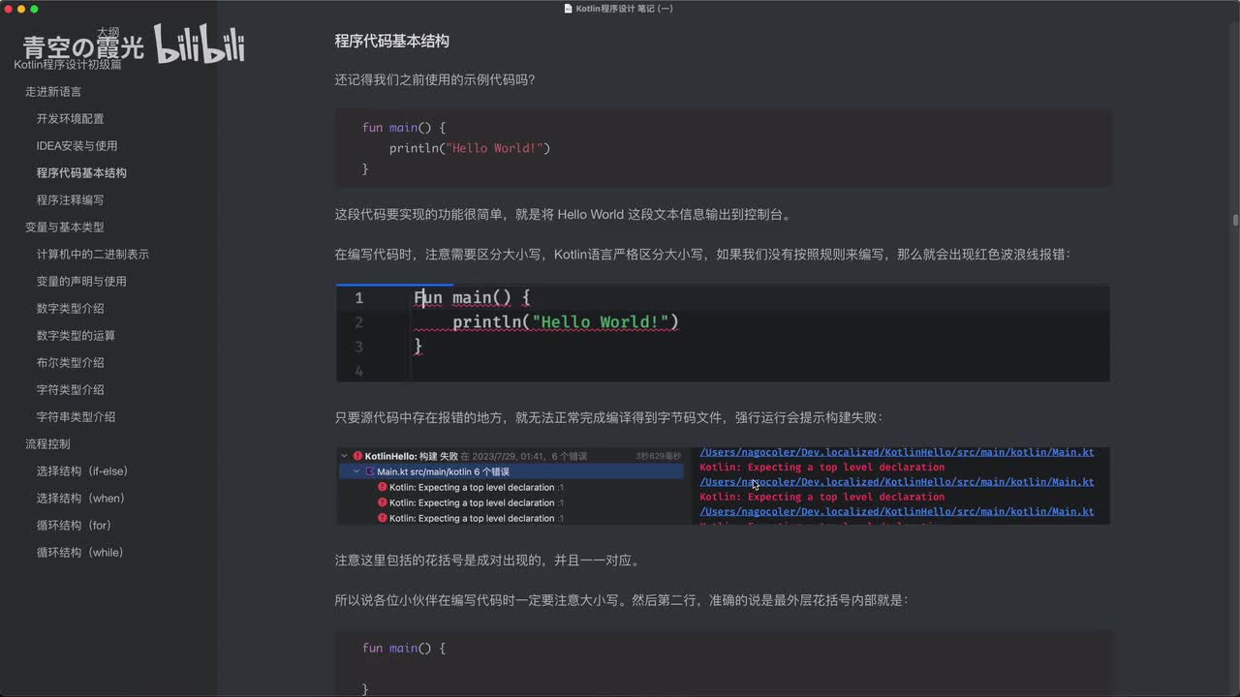Click the 程序代码基本结构 heading in the document

[391, 42]
